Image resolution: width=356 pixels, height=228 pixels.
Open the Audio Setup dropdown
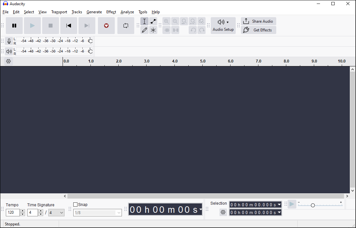pos(223,26)
